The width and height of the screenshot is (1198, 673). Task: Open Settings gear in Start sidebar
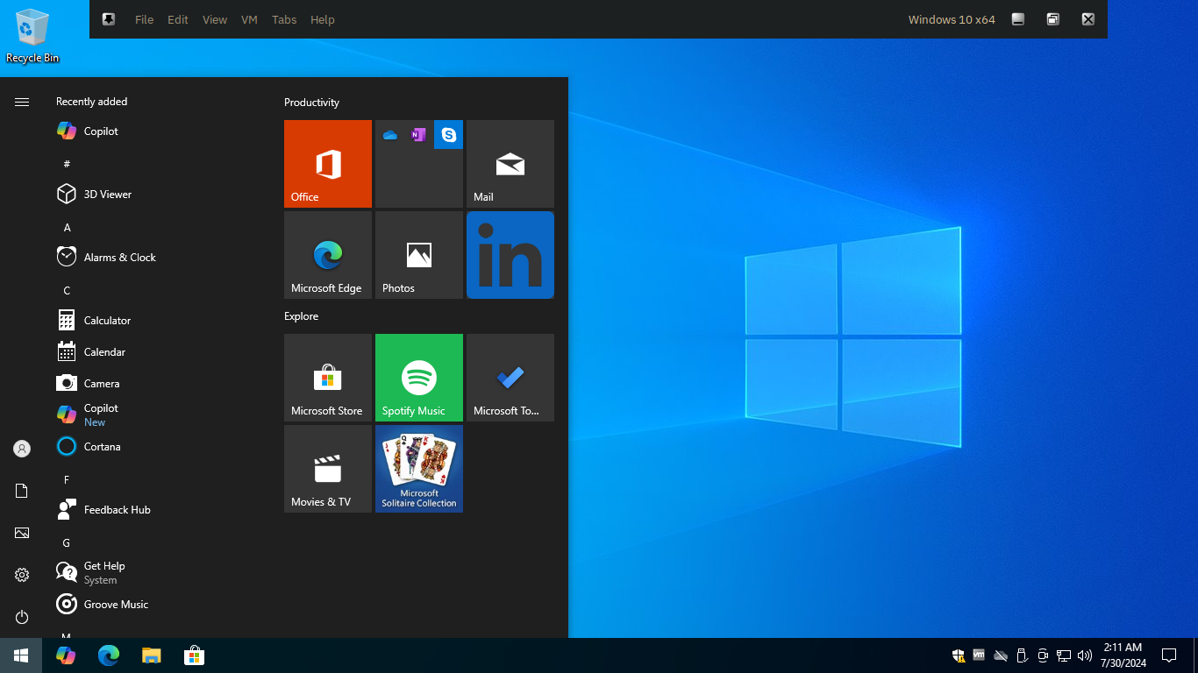pyautogui.click(x=22, y=575)
